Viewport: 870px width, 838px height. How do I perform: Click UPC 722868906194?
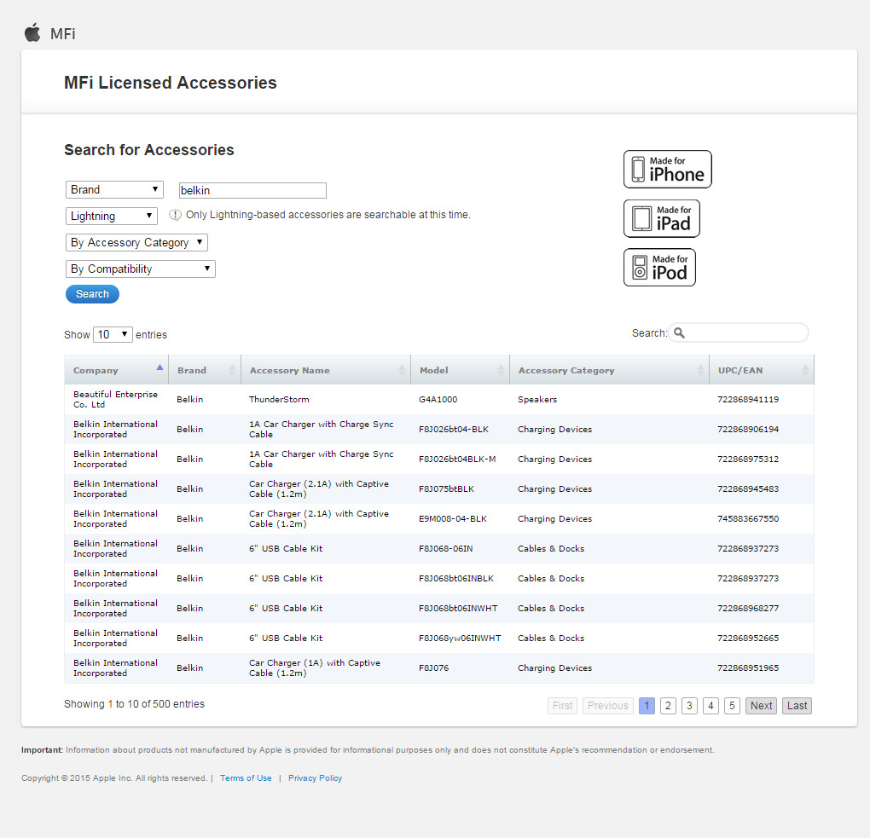coord(748,430)
